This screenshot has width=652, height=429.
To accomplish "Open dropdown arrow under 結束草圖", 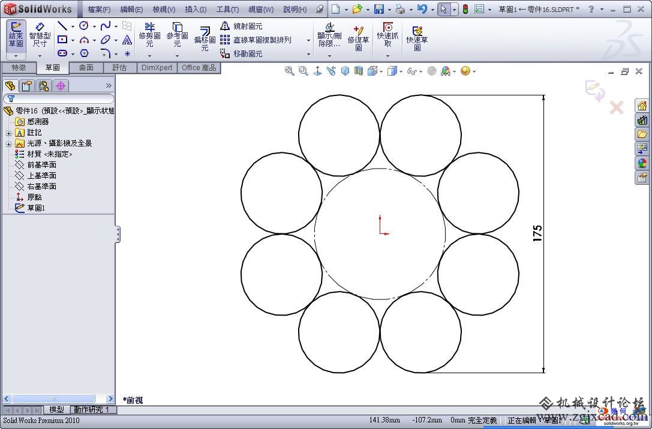I will tap(16, 56).
